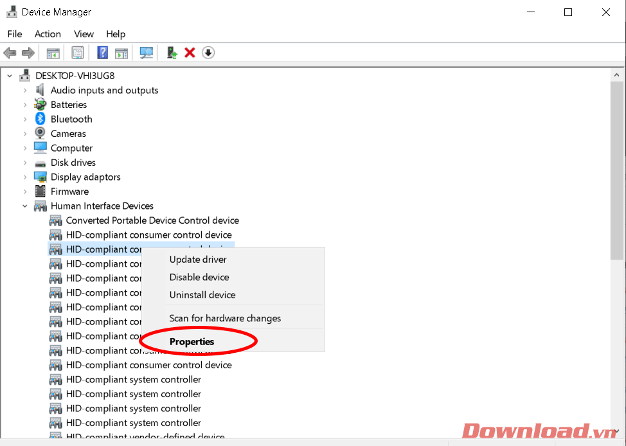Click Show/Hide Console Tree toolbar icon

[x=53, y=53]
